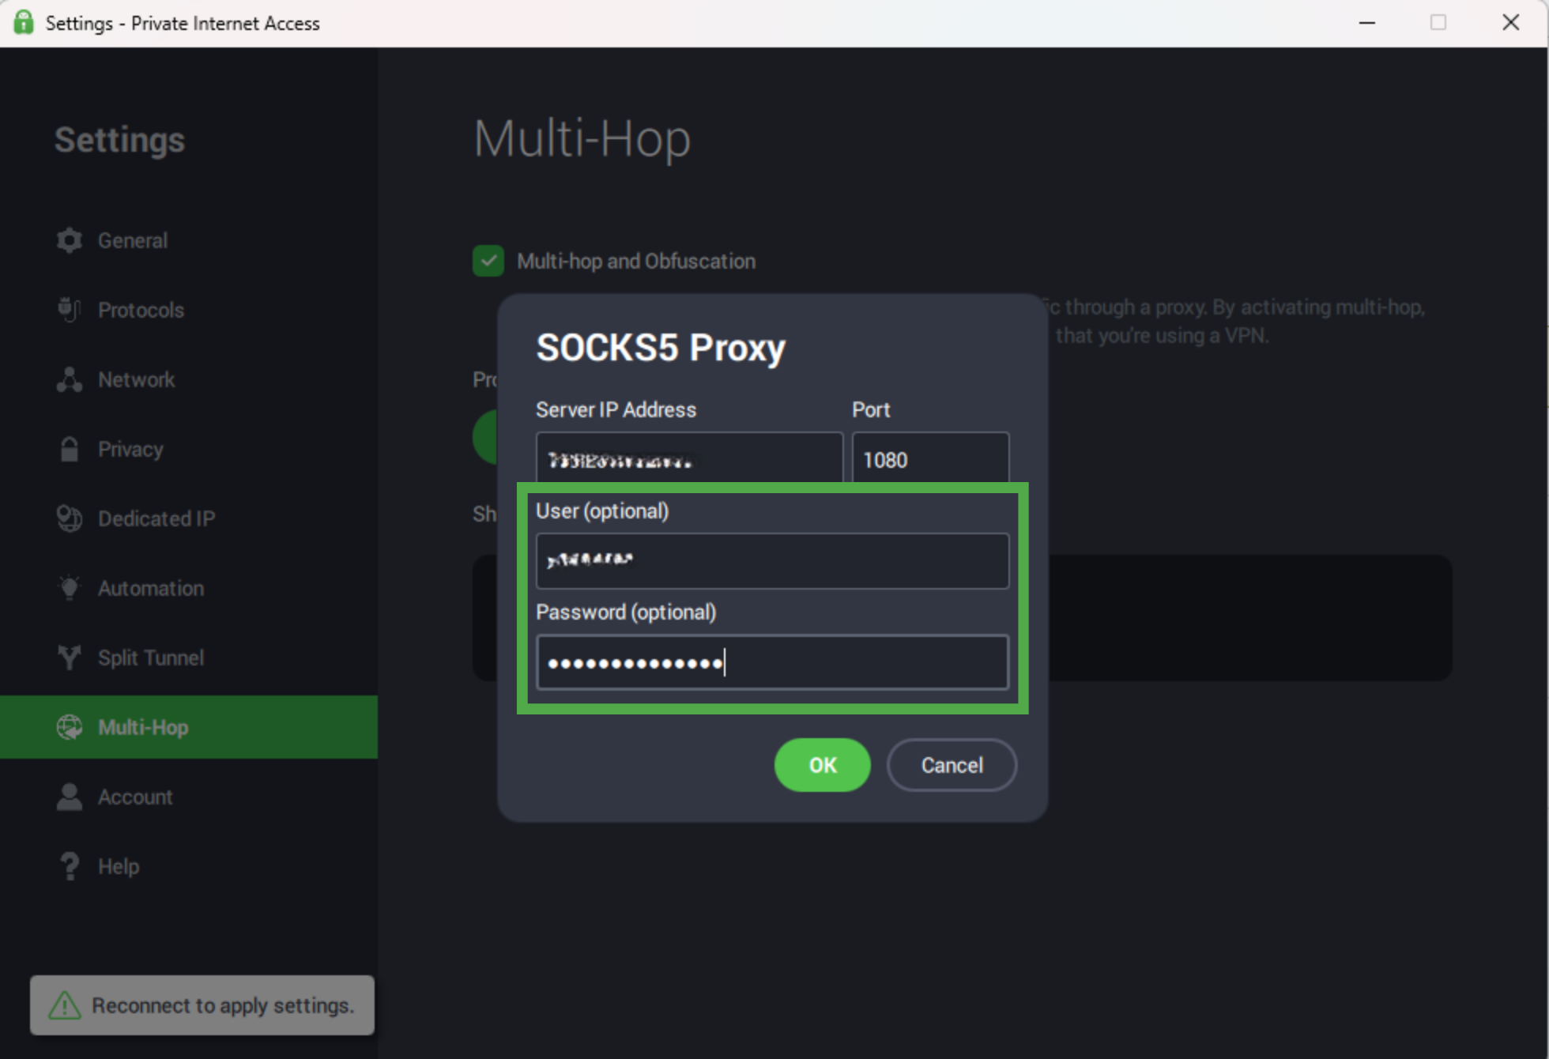This screenshot has width=1549, height=1059.
Task: Select the Multi-Hop sidebar item
Action: (x=189, y=727)
